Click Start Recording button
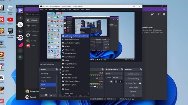Image resolution: width=188 pixels, height=105 pixels. click(x=133, y=79)
